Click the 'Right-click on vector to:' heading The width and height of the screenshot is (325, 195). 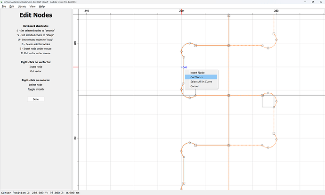pyautogui.click(x=36, y=62)
